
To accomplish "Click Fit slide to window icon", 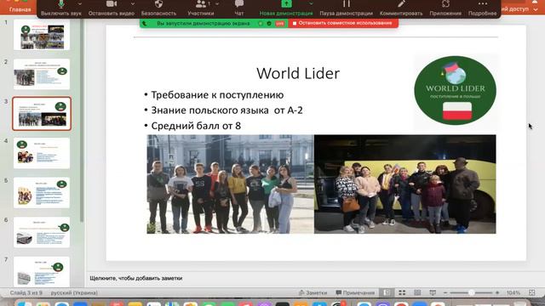I will pyautogui.click(x=531, y=292).
